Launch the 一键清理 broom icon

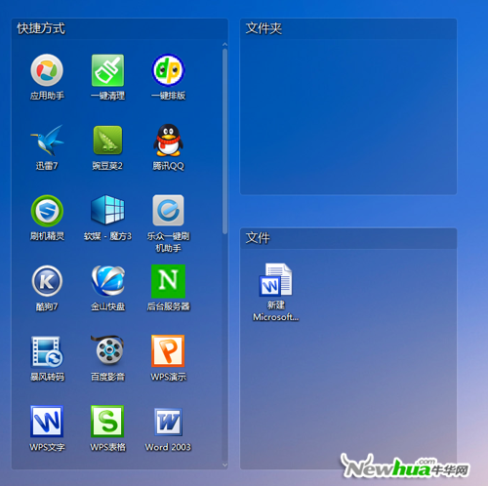[107, 70]
